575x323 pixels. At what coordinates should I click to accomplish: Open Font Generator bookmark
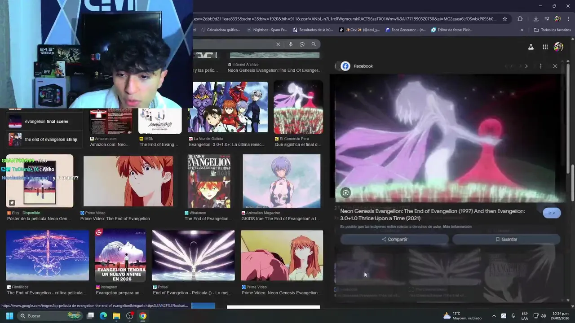pyautogui.click(x=405, y=30)
